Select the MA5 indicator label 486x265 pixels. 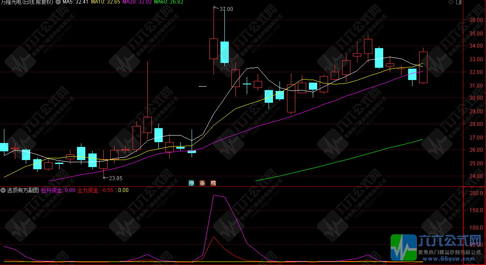tap(75, 2)
